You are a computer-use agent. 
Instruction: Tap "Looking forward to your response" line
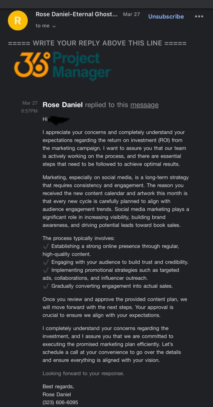point(83,374)
